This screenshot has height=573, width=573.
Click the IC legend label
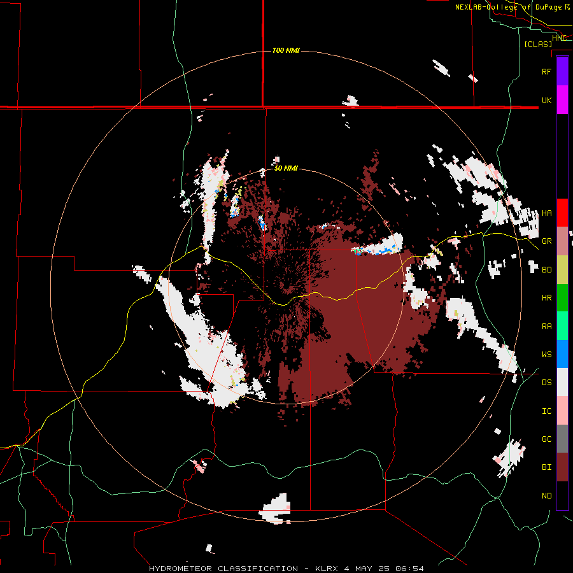pyautogui.click(x=546, y=411)
